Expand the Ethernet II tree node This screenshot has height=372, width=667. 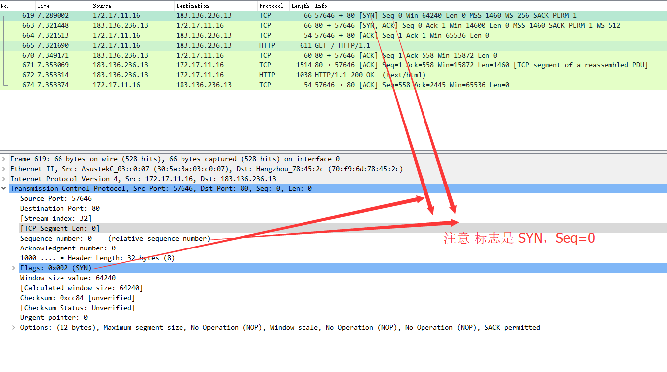(4, 169)
